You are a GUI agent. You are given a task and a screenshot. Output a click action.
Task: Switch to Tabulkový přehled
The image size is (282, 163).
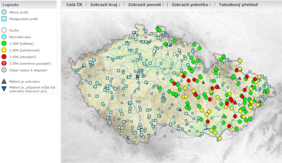tap(238, 5)
